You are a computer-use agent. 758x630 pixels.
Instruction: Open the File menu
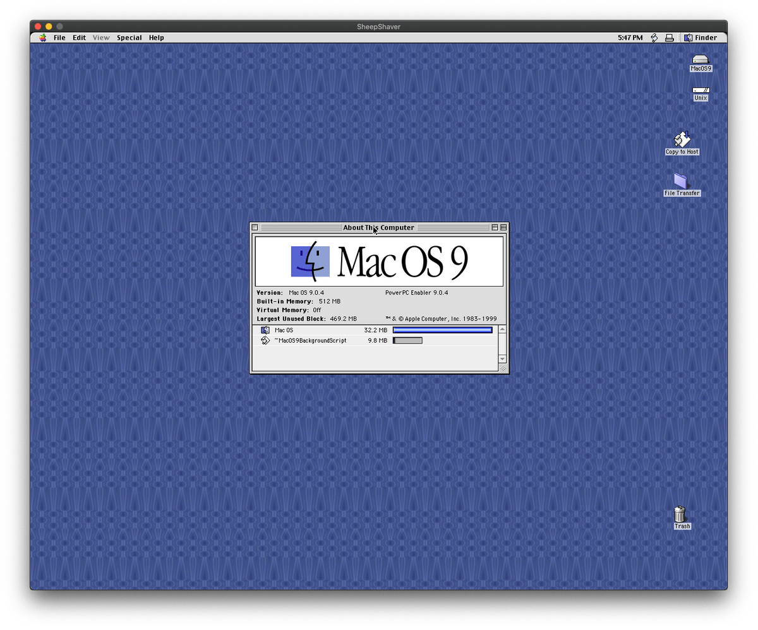(x=59, y=38)
